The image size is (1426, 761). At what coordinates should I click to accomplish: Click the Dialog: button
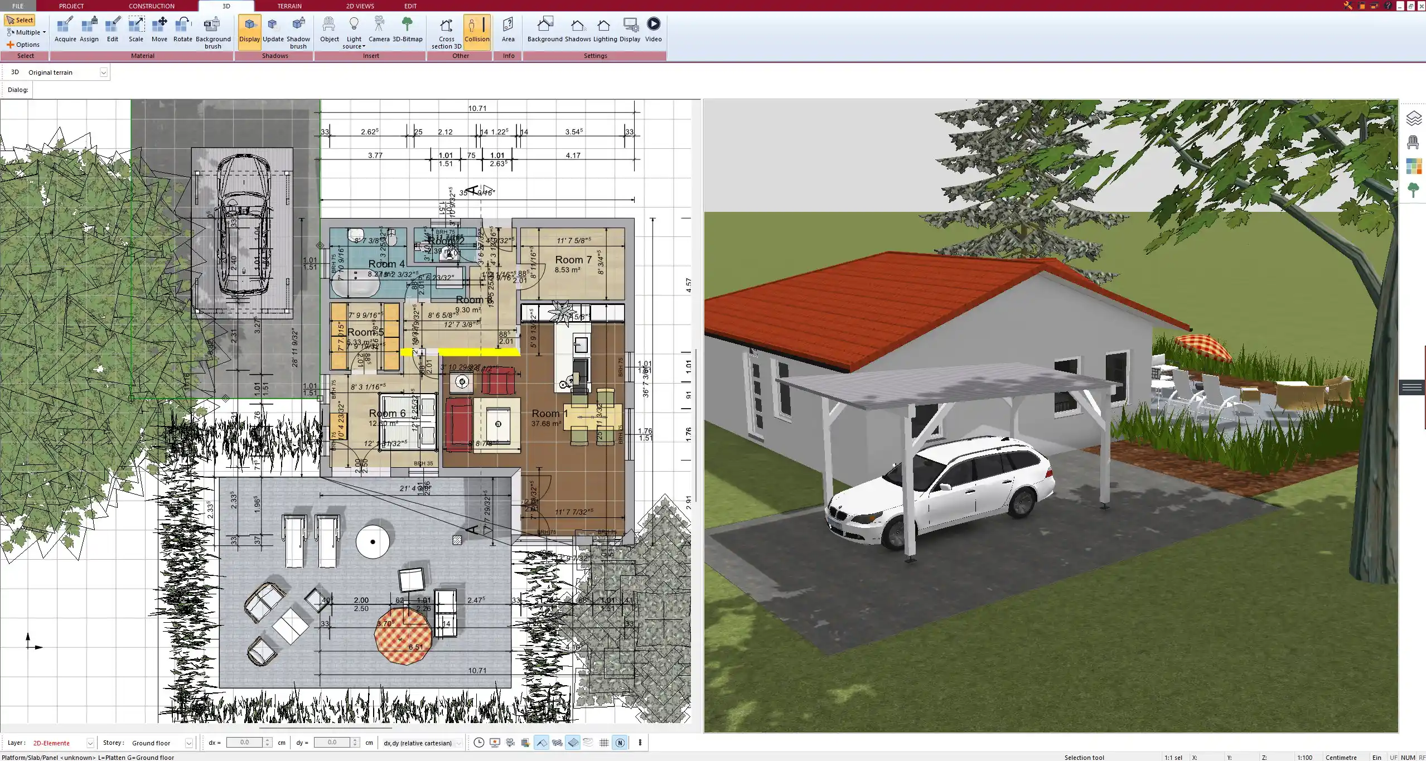coord(18,90)
